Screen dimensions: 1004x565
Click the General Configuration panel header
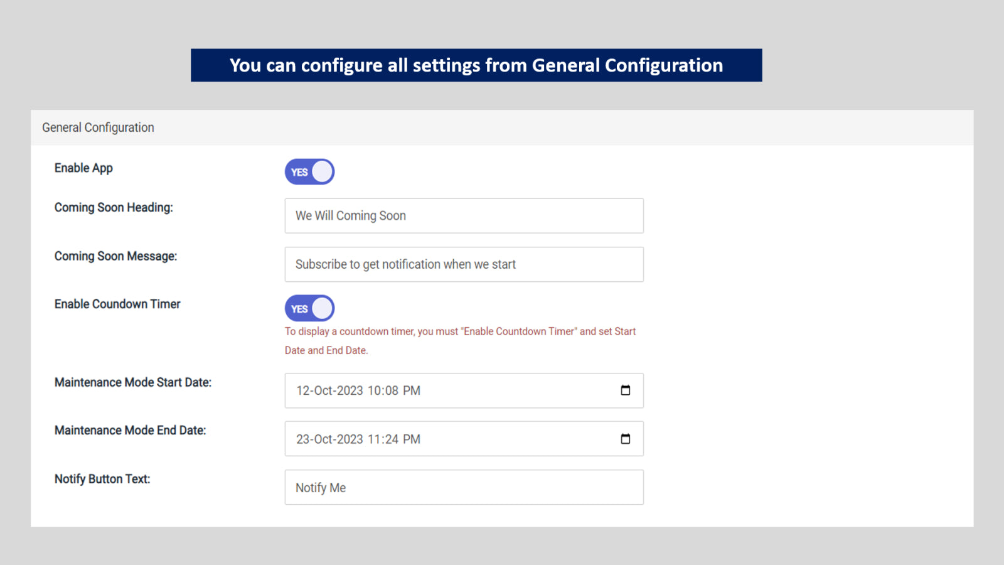(x=99, y=127)
